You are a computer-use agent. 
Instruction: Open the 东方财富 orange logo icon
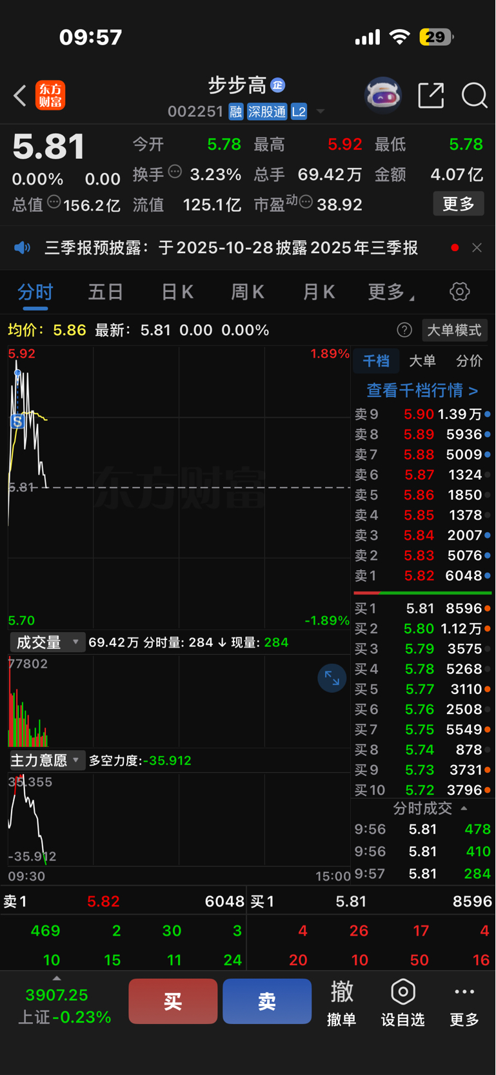click(50, 96)
